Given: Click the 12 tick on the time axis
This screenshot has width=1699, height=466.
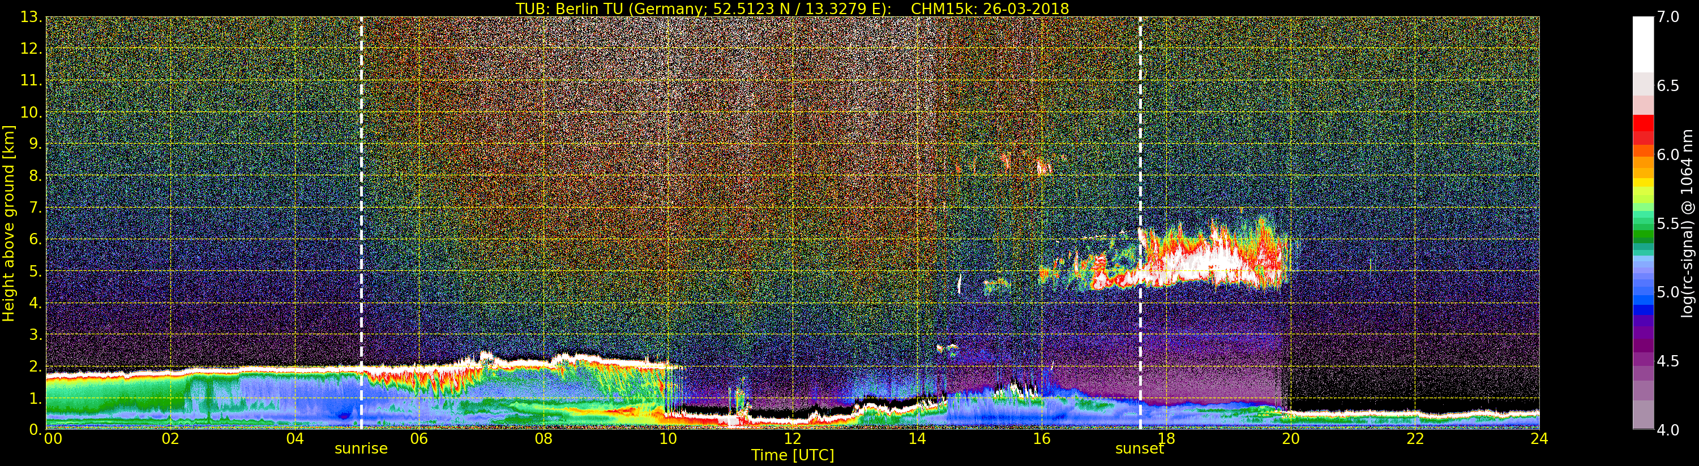Looking at the screenshot, I should tap(792, 439).
